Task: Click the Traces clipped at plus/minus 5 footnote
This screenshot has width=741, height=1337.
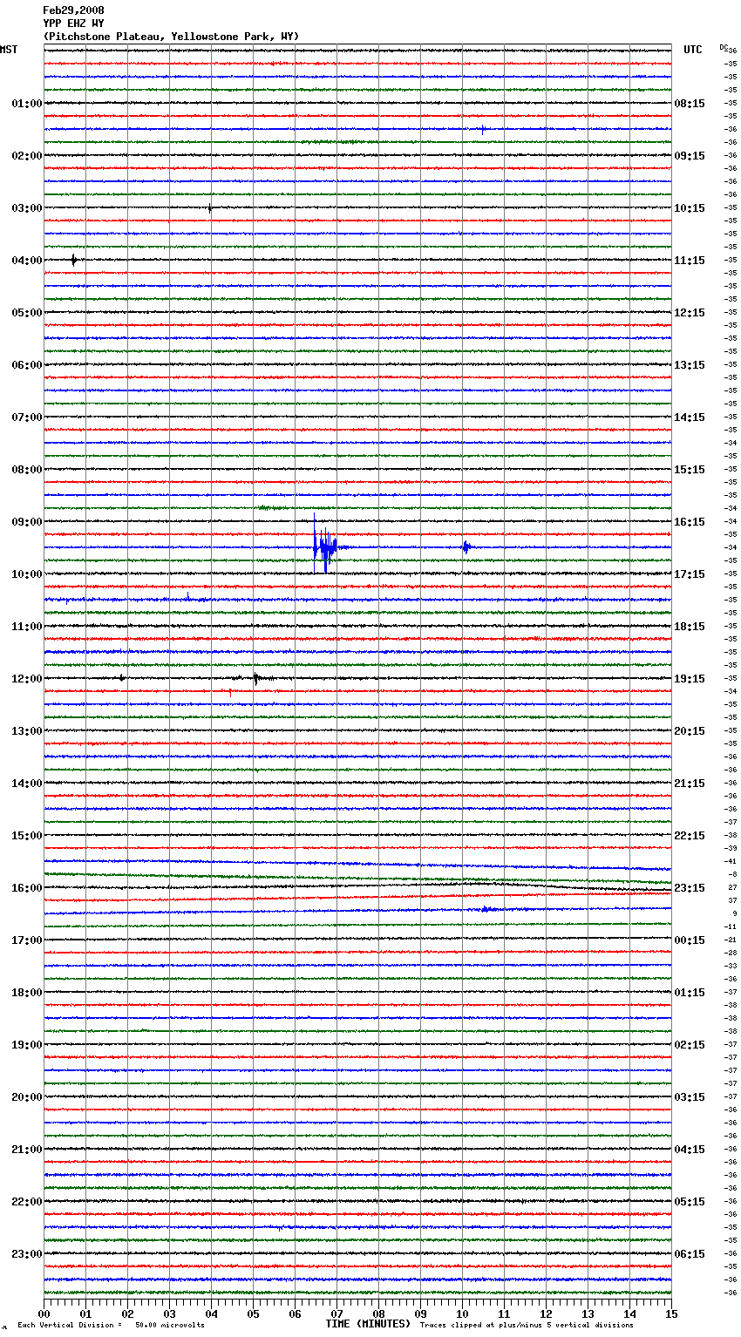Action: [x=527, y=1326]
